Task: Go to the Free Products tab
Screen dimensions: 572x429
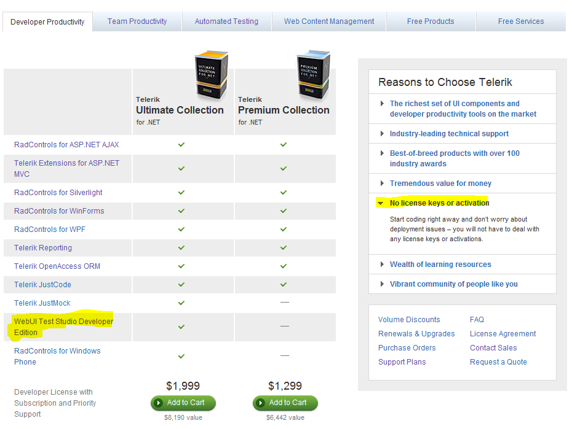Action: (431, 21)
